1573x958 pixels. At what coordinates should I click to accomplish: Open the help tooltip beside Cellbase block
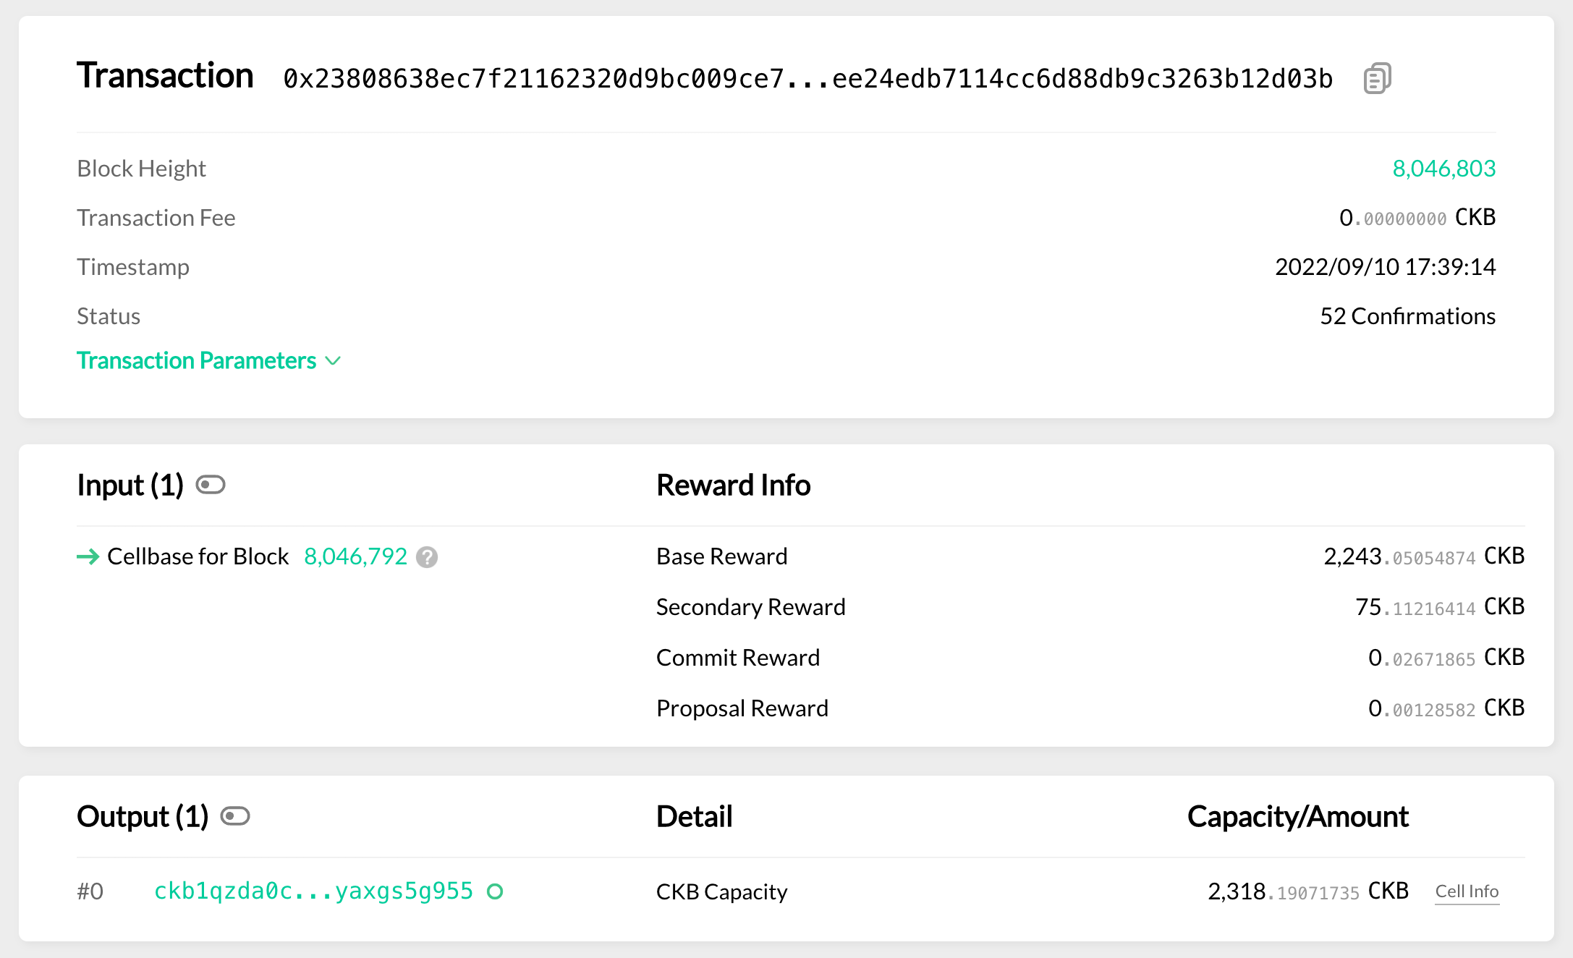[427, 557]
